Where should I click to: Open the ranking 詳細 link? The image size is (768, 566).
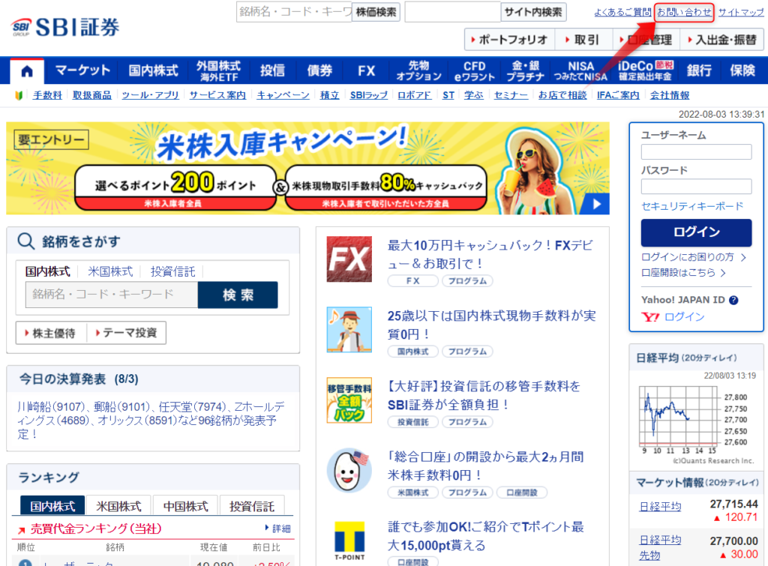click(277, 529)
